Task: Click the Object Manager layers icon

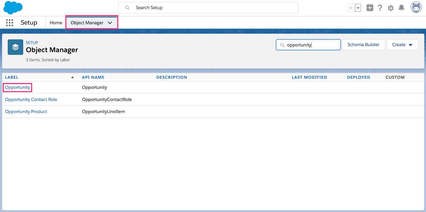Action: tap(15, 47)
